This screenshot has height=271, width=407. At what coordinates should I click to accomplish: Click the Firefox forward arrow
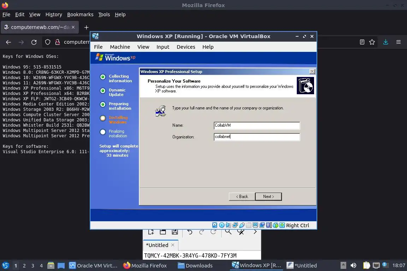pos(21,42)
